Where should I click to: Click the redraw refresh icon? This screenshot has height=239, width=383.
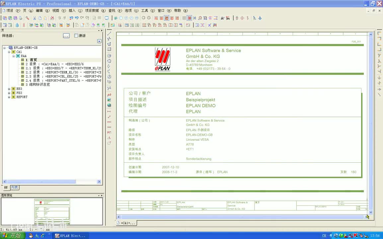(115, 18)
